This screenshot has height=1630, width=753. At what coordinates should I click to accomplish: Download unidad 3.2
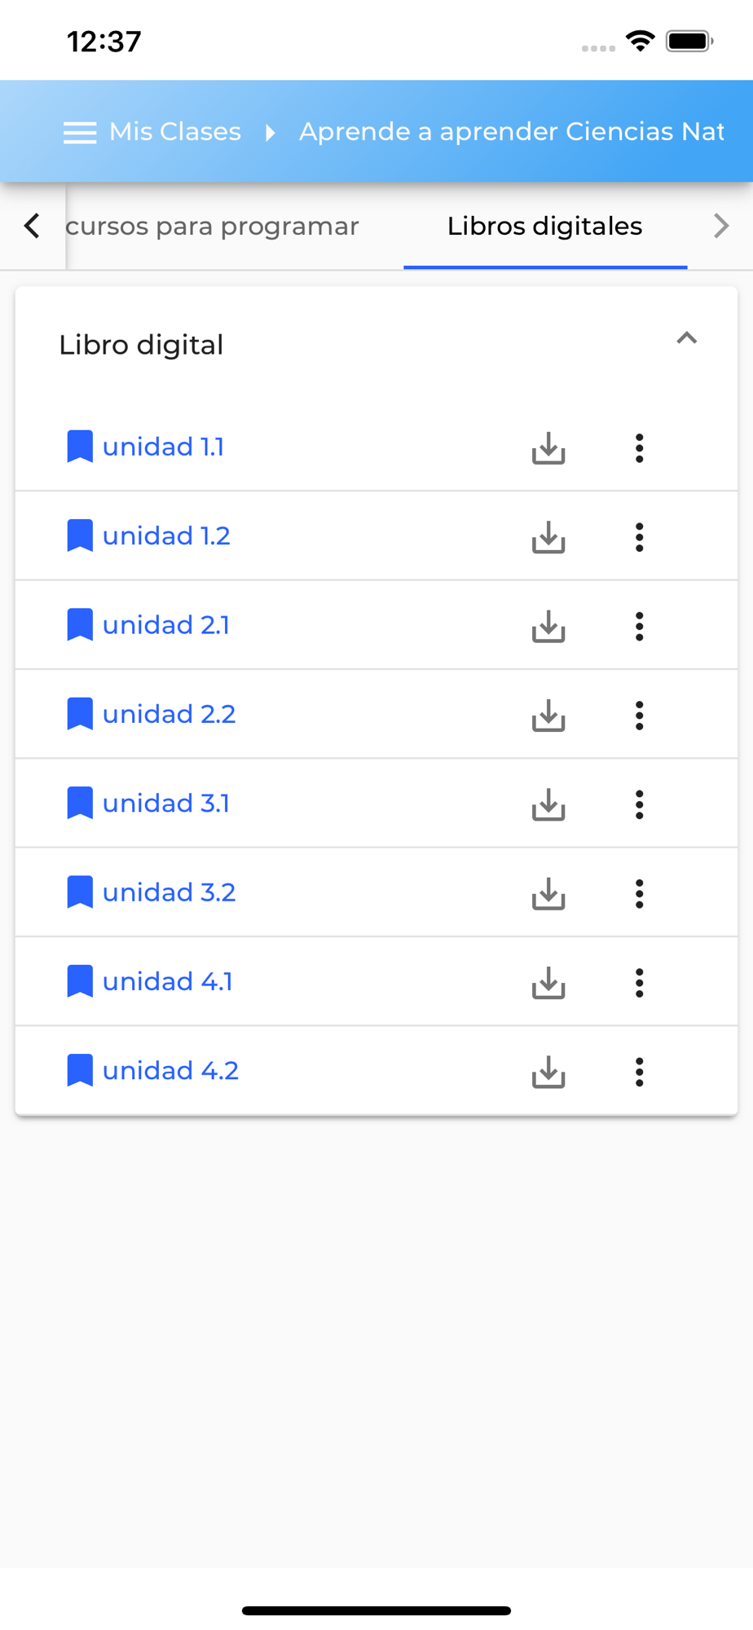point(548,894)
